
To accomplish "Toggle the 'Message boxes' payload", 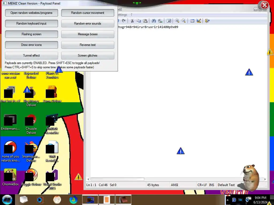I will click(88, 34).
